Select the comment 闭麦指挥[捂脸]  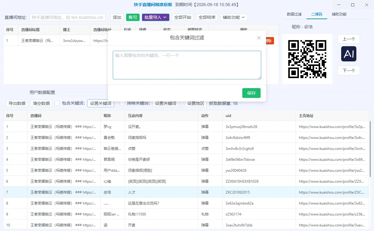(x=161, y=171)
